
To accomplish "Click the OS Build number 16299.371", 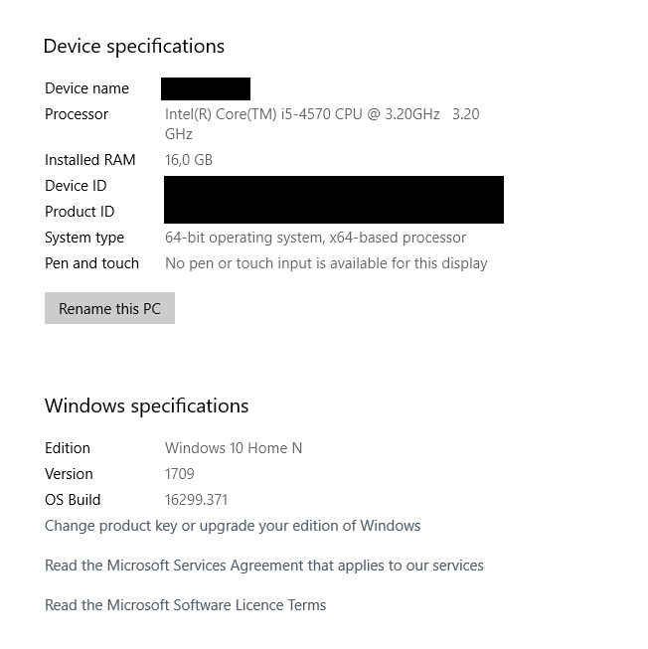I will [197, 500].
